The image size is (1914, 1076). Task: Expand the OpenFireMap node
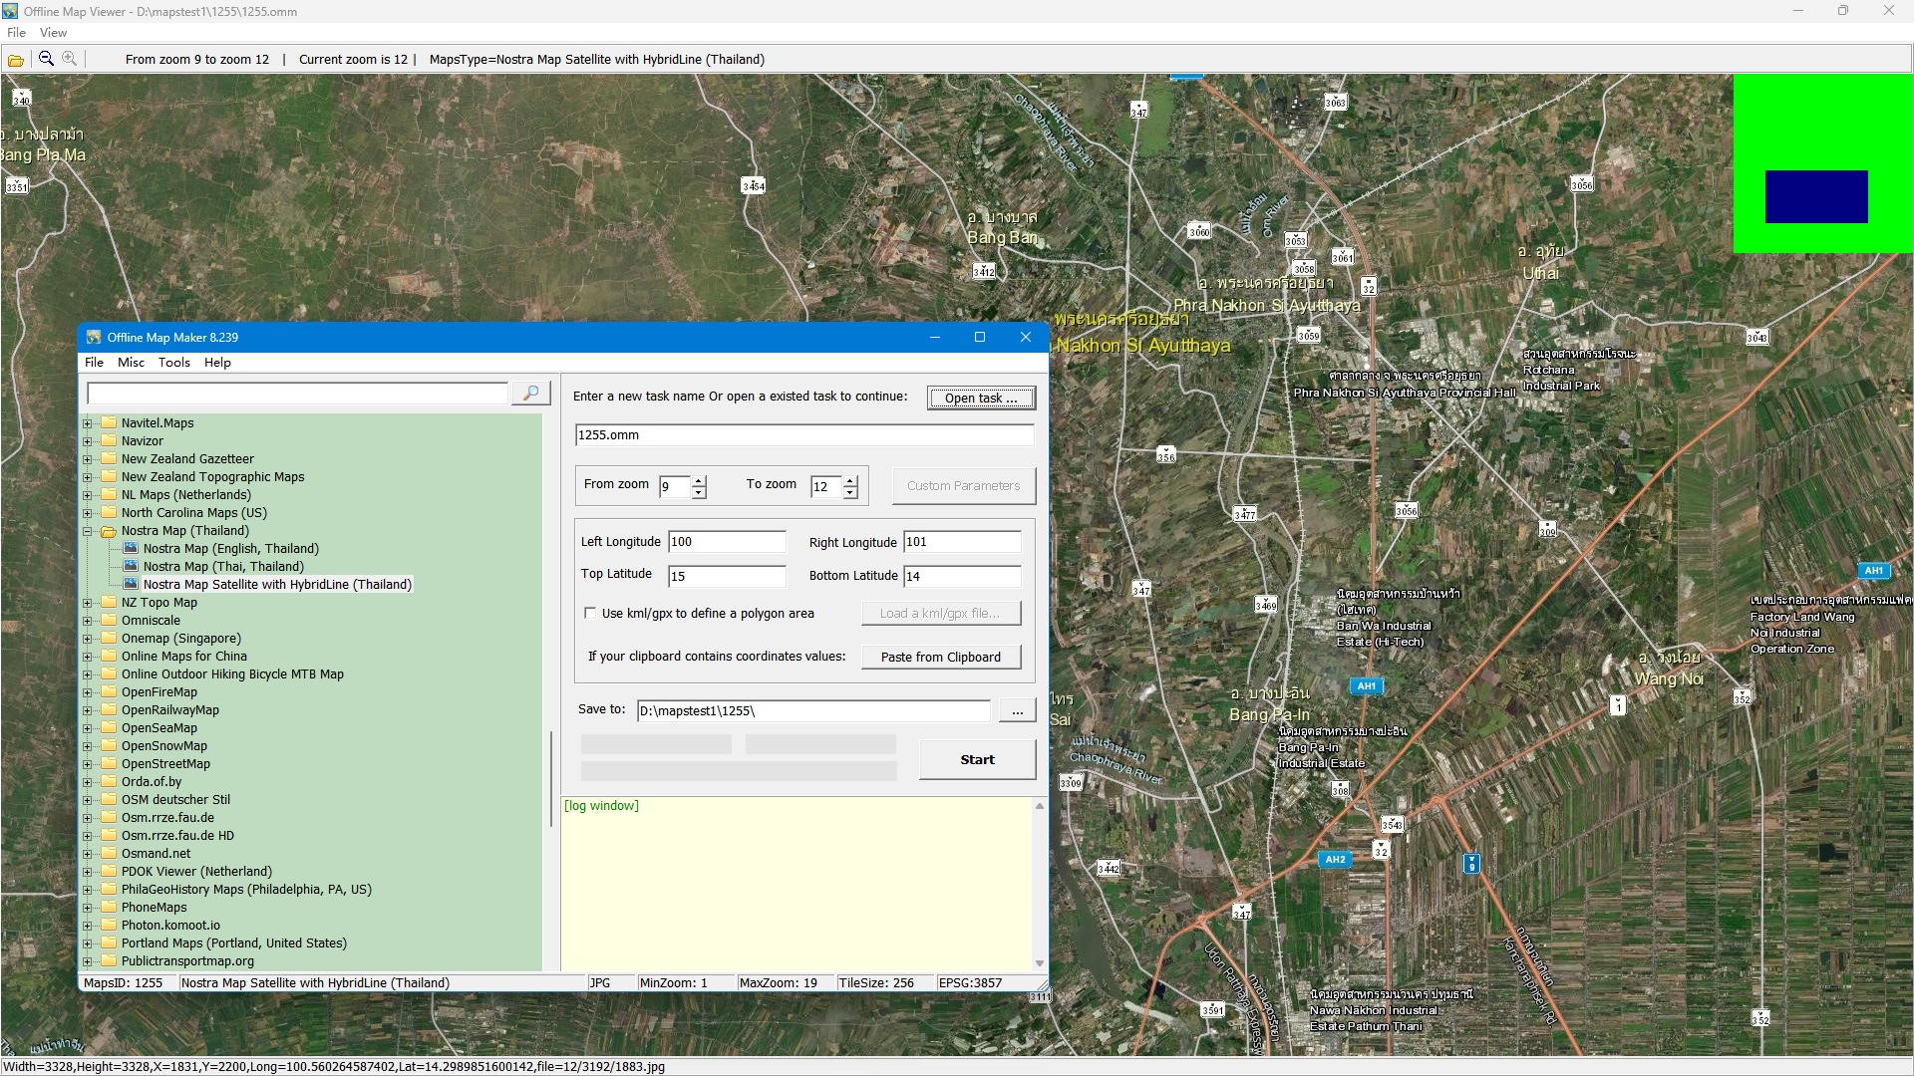tap(88, 692)
